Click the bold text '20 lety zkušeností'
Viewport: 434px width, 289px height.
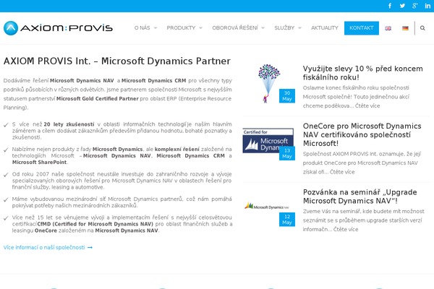(69, 124)
